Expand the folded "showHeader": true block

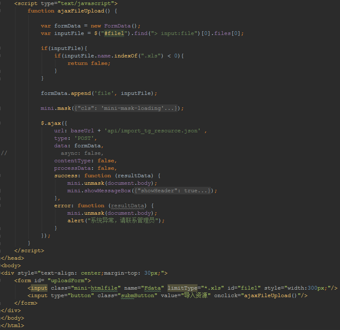tap(172, 191)
